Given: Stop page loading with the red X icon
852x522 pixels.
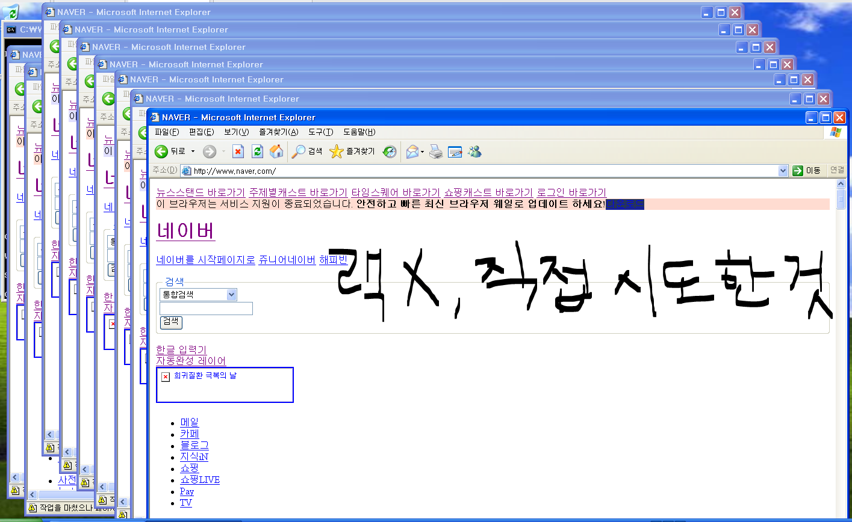Looking at the screenshot, I should tap(238, 152).
